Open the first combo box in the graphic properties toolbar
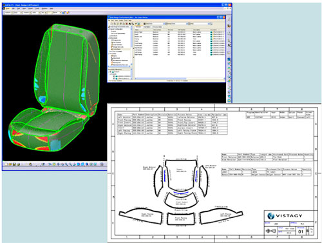 click(8, 13)
